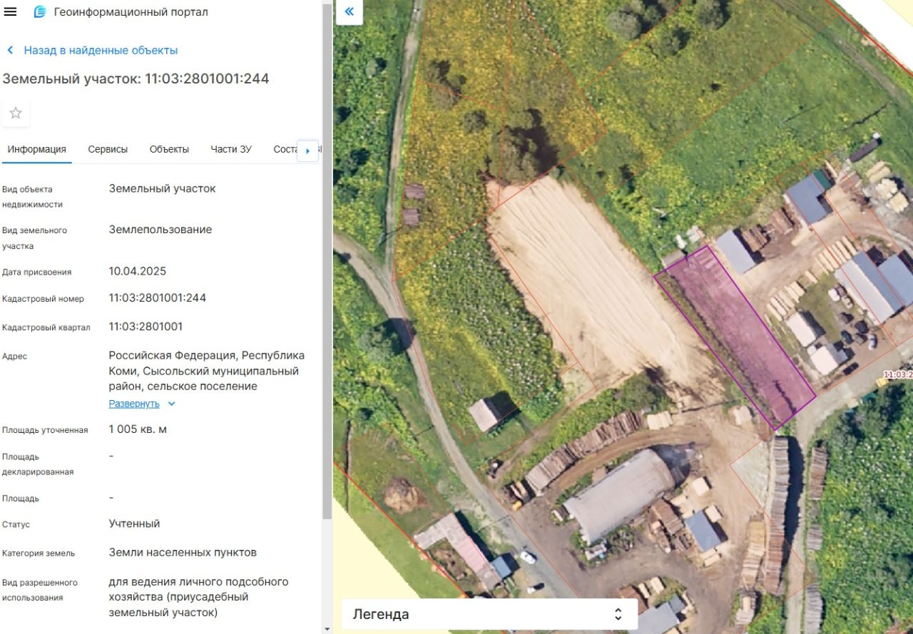Open the Легенда dropdown
The height and width of the screenshot is (634, 913).
(489, 614)
